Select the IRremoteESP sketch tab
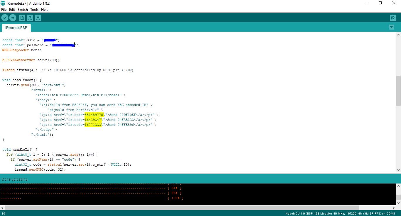Image resolution: width=401 pixels, height=216 pixels. (16, 28)
